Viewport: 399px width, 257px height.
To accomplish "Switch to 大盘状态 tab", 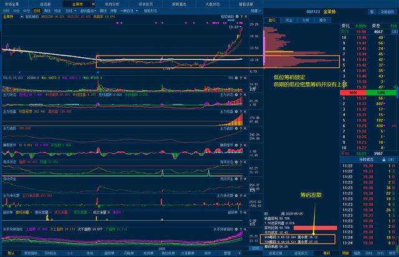I will 213,4.
